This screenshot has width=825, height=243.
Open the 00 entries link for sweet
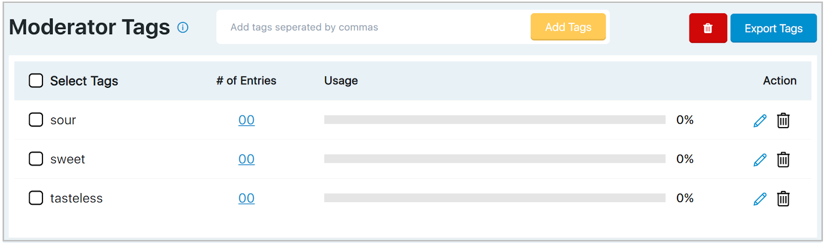click(x=247, y=159)
